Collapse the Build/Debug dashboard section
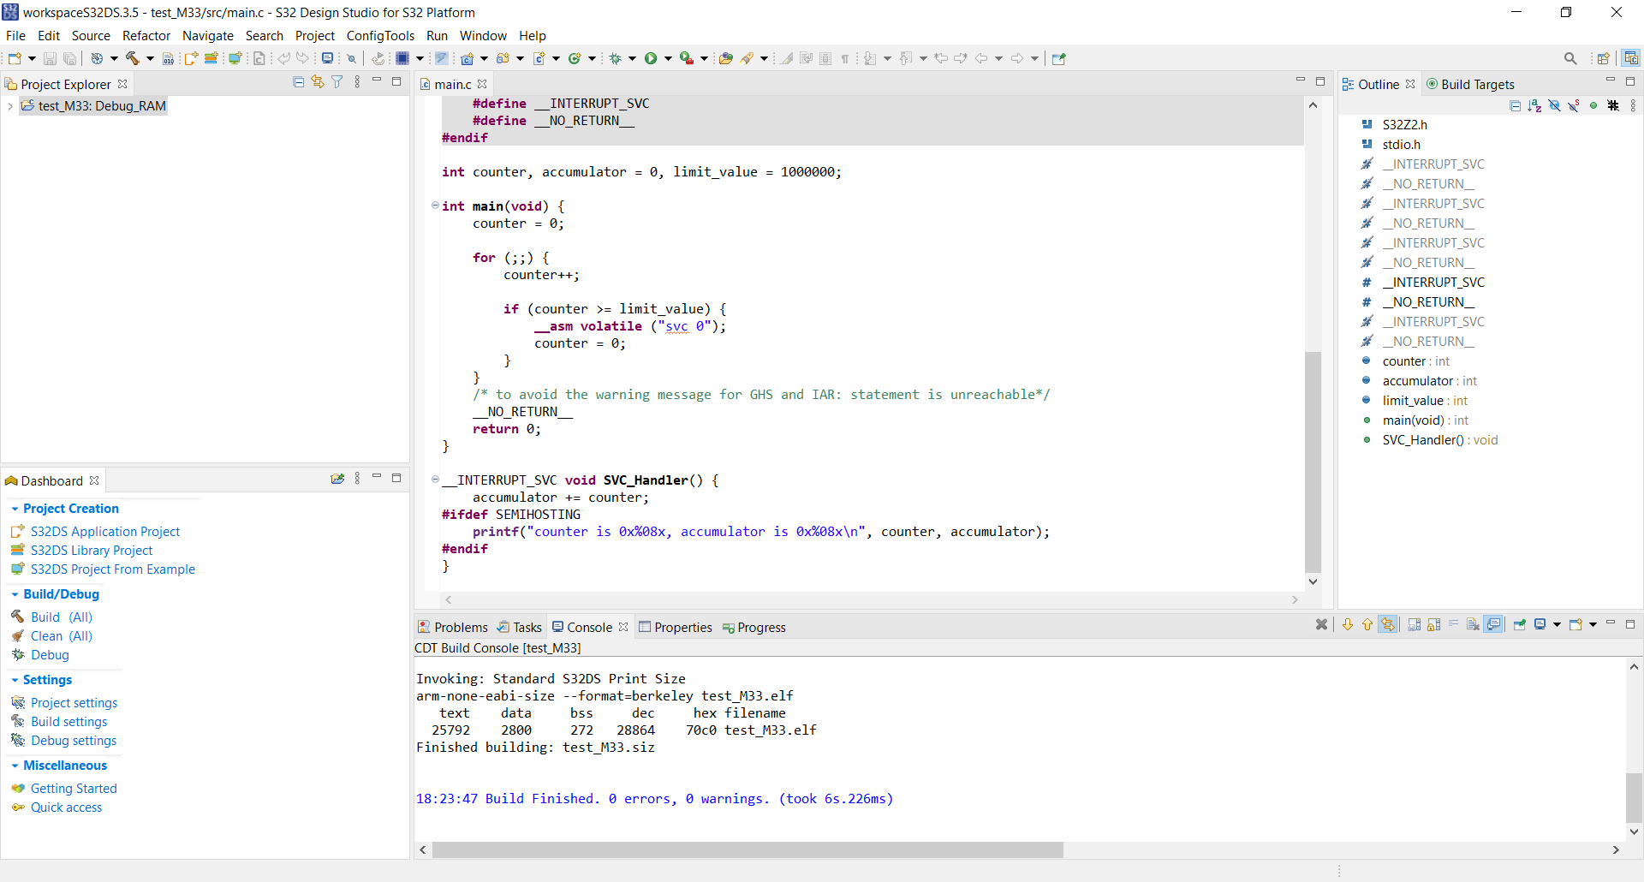Image resolution: width=1644 pixels, height=882 pixels. tap(15, 594)
